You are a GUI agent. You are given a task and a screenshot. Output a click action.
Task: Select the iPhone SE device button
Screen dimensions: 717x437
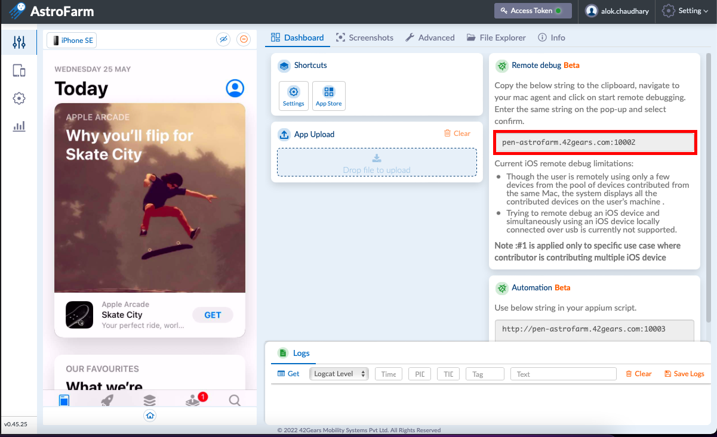[72, 40]
